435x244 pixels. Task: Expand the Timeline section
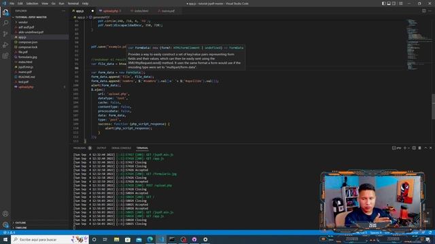click(x=21, y=228)
